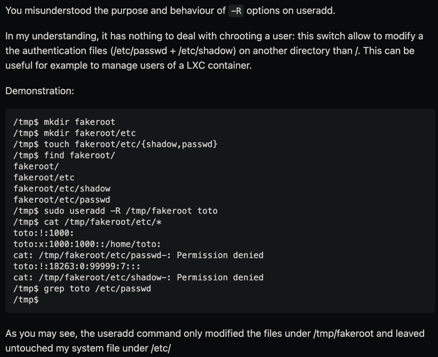Click the final empty /tmp$ prompt
Image resolution: width=438 pixels, height=357 pixels.
click(x=26, y=300)
